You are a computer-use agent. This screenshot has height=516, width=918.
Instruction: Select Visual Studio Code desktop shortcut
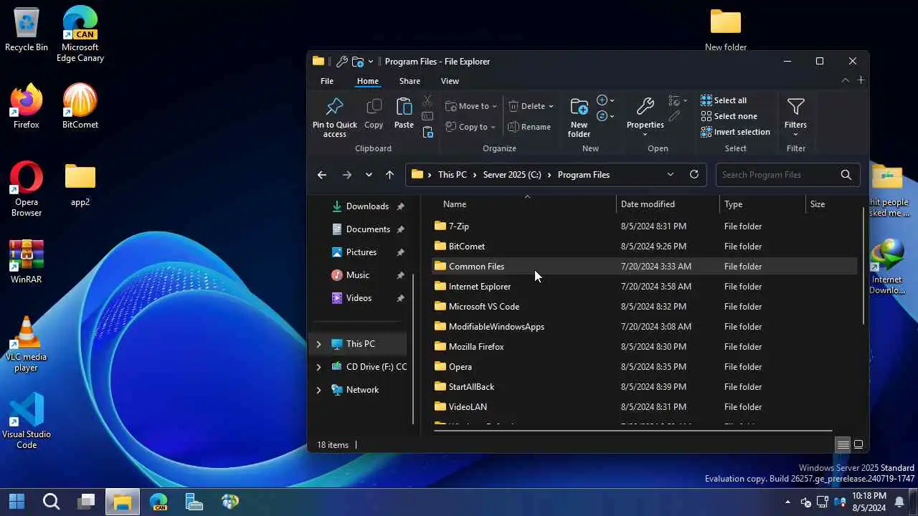tap(27, 421)
